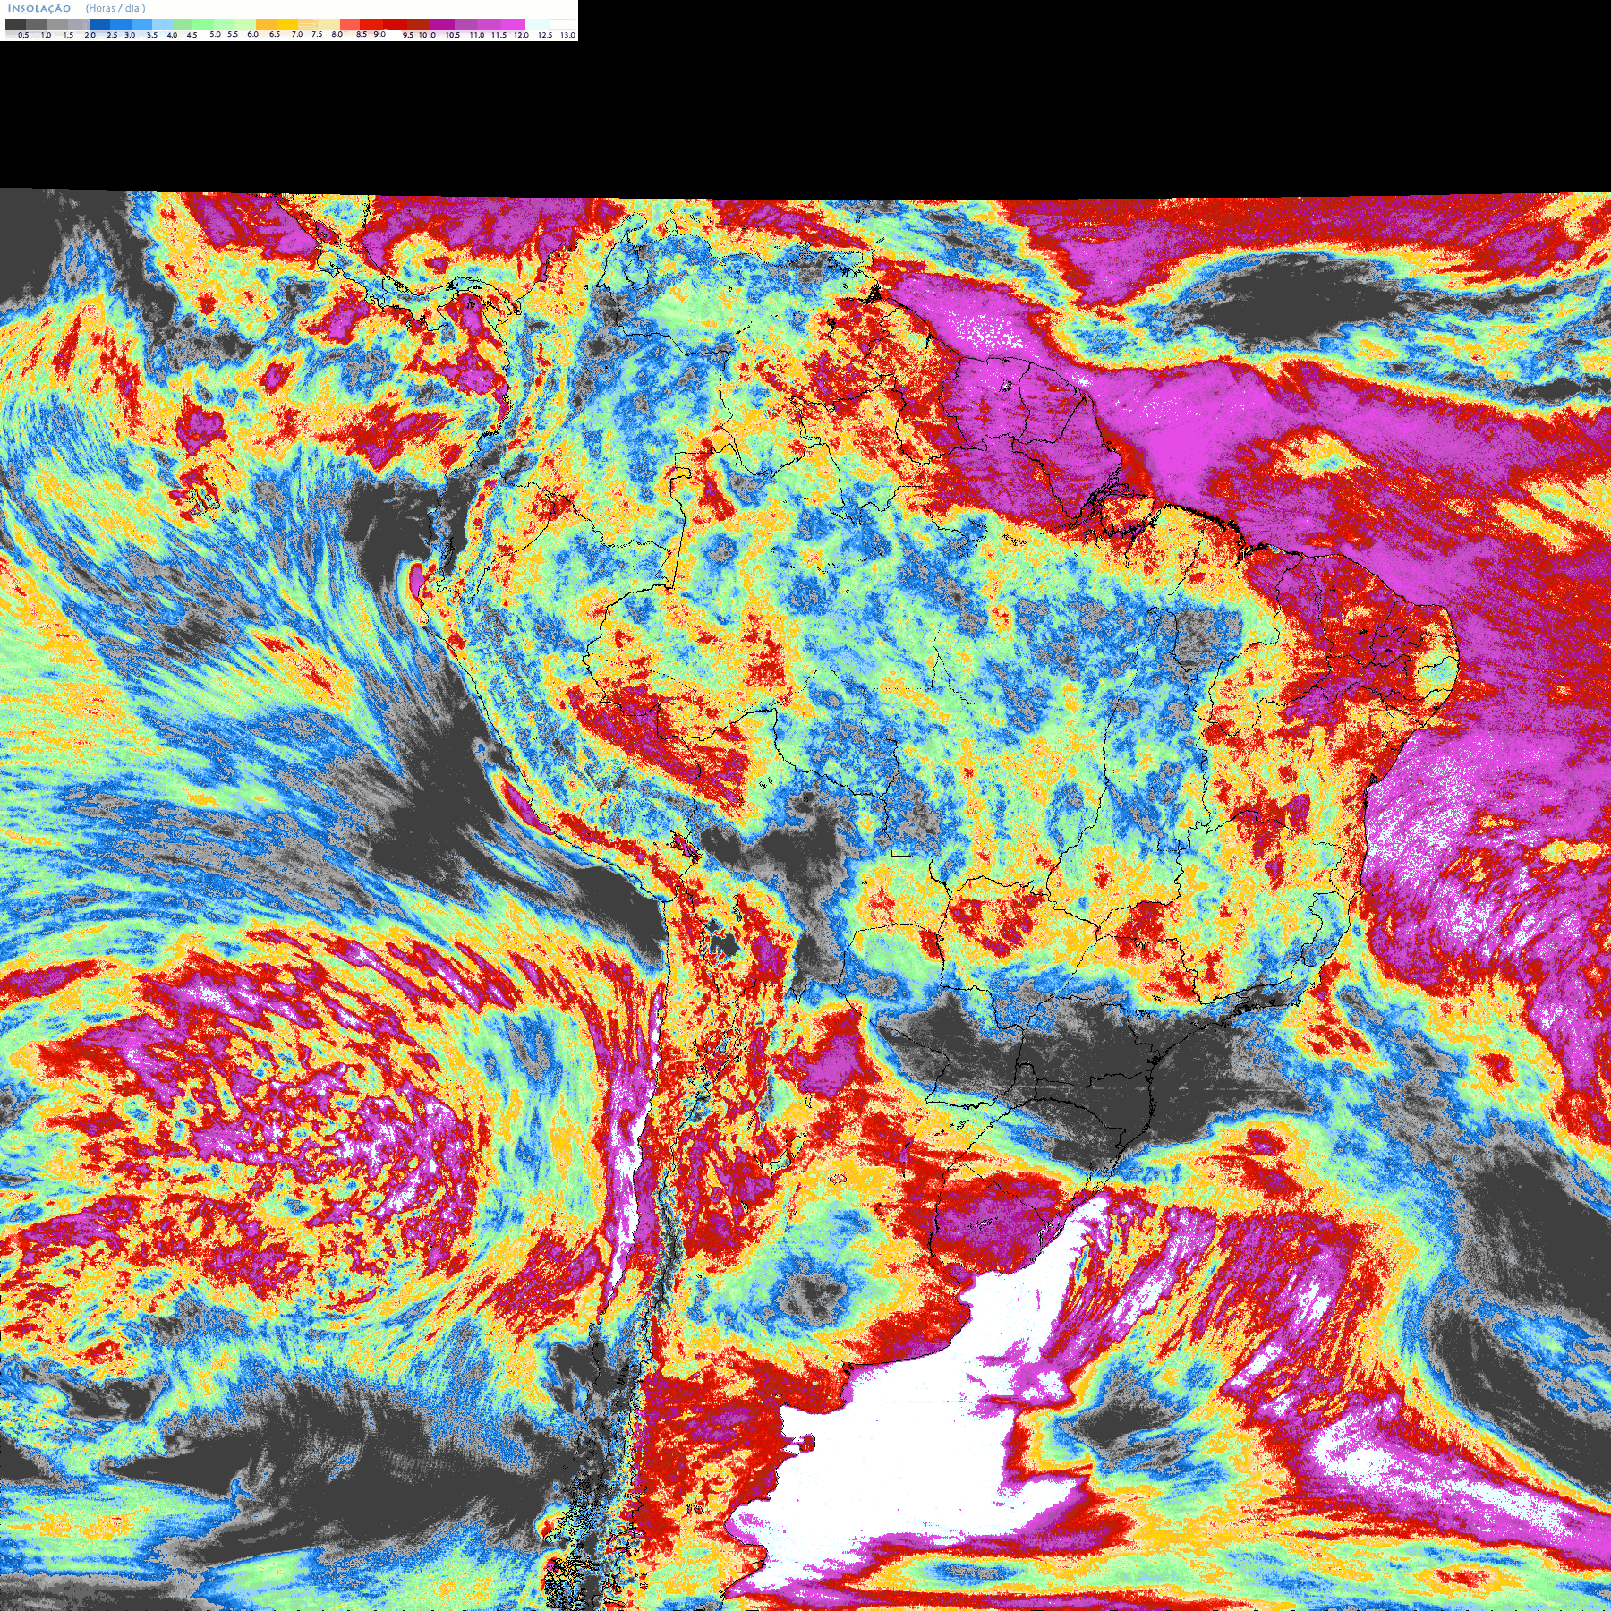Click the 10.5 legend value

coord(453,35)
